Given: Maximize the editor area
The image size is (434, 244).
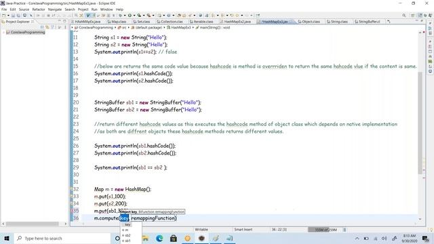Looking at the screenshot, I should tap(422, 21).
